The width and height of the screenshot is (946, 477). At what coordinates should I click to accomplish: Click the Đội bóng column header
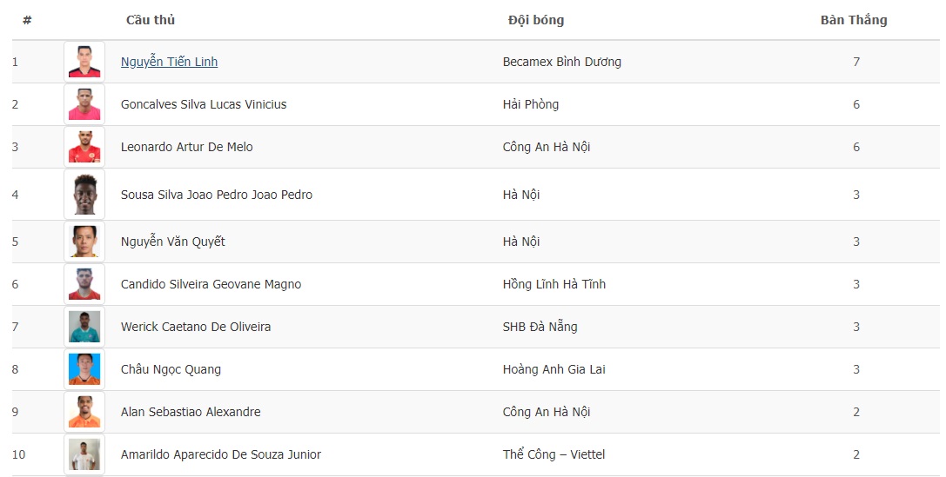(536, 20)
